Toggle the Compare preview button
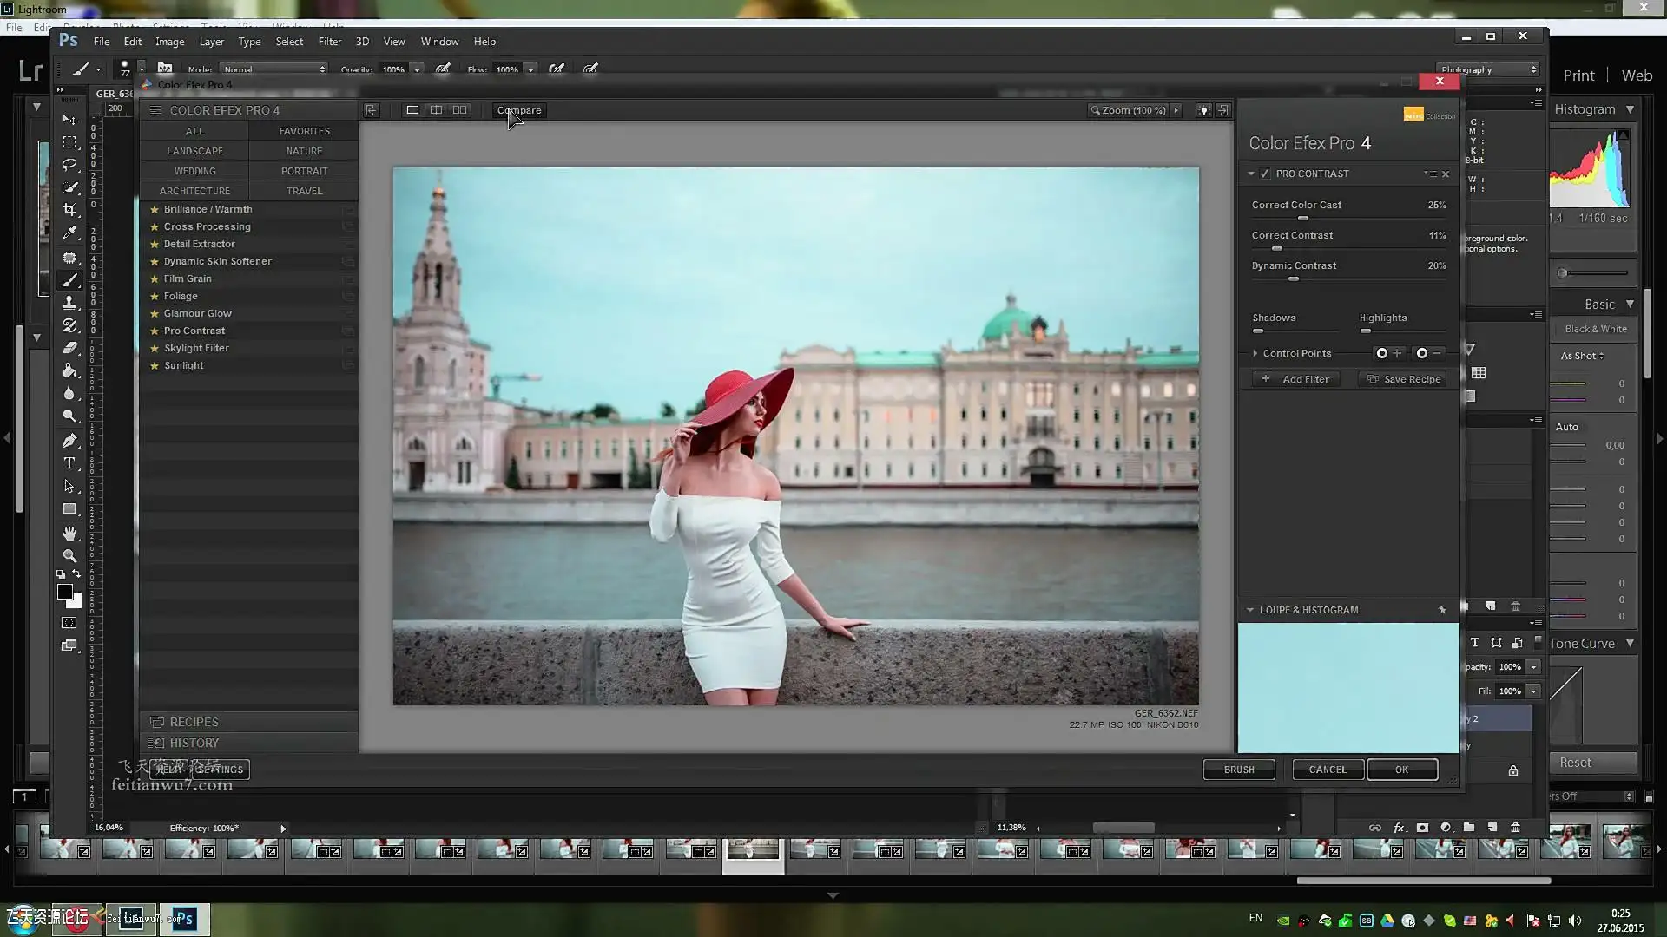This screenshot has width=1667, height=937. pyautogui.click(x=519, y=110)
